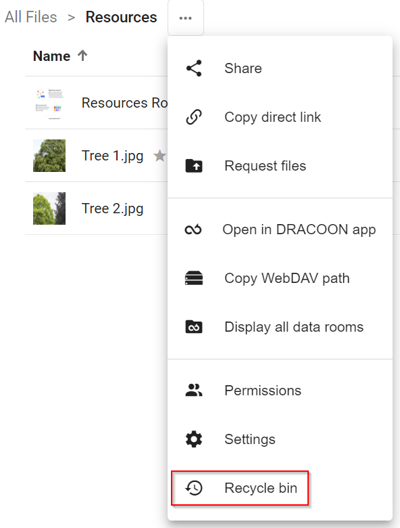The image size is (400, 528).
Task: Go back to All Files breadcrumb
Action: tap(31, 17)
